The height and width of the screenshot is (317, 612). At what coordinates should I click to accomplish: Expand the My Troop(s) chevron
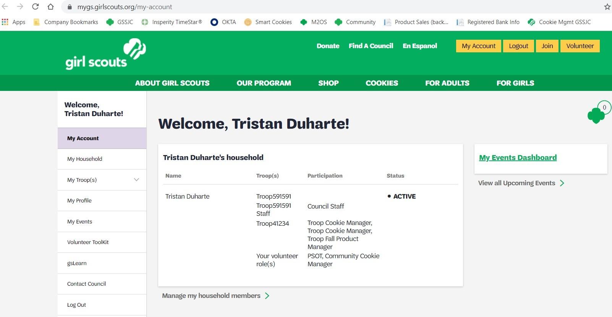pyautogui.click(x=136, y=180)
